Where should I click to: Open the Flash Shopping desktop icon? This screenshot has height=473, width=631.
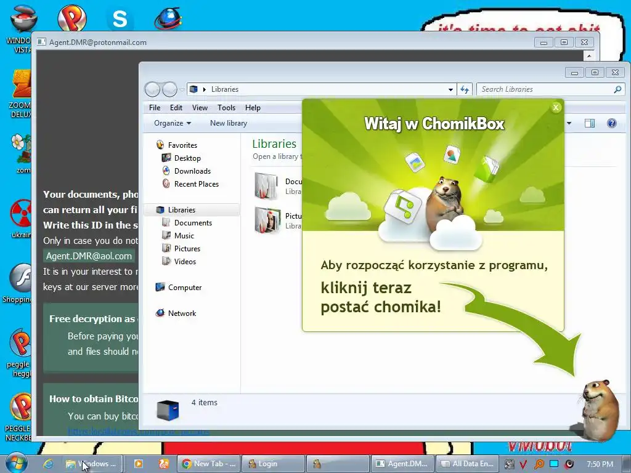pos(18,283)
